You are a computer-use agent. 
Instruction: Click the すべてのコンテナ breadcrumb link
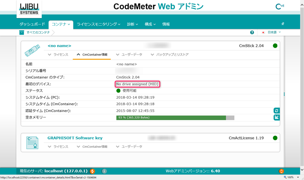38,32
